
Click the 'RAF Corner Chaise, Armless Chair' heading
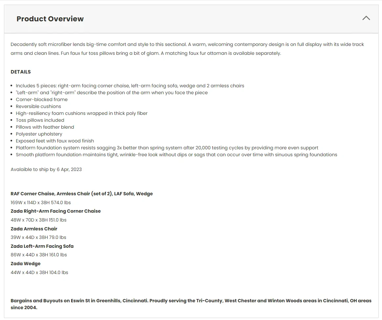82,194
